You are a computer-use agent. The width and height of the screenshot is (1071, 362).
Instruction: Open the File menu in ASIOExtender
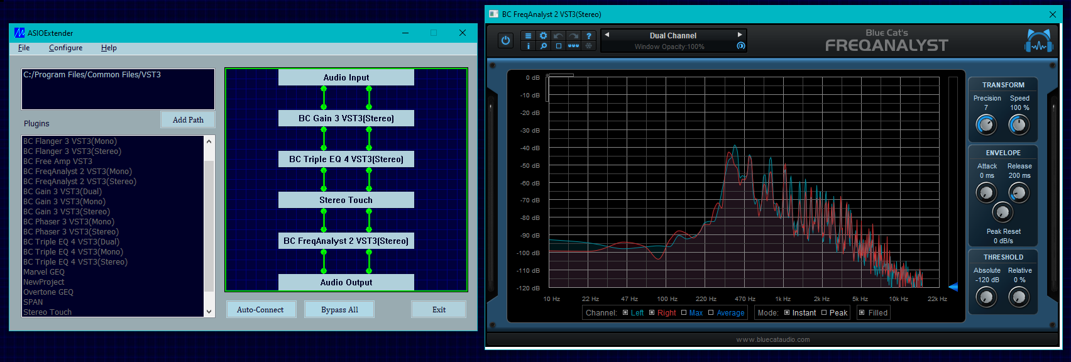click(24, 48)
